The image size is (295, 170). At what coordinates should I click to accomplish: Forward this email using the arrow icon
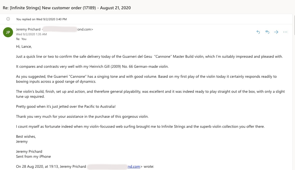click(276, 32)
